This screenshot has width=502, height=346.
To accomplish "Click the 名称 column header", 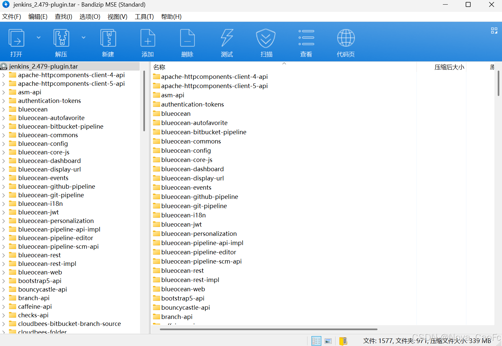I will [159, 67].
